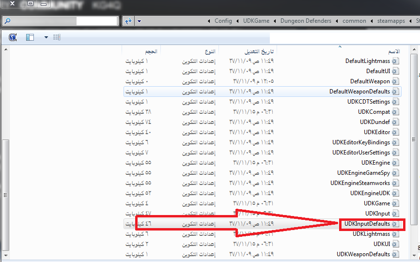Select the UDKEngine file icon
This screenshot has height=262, width=420.
[x=395, y=163]
